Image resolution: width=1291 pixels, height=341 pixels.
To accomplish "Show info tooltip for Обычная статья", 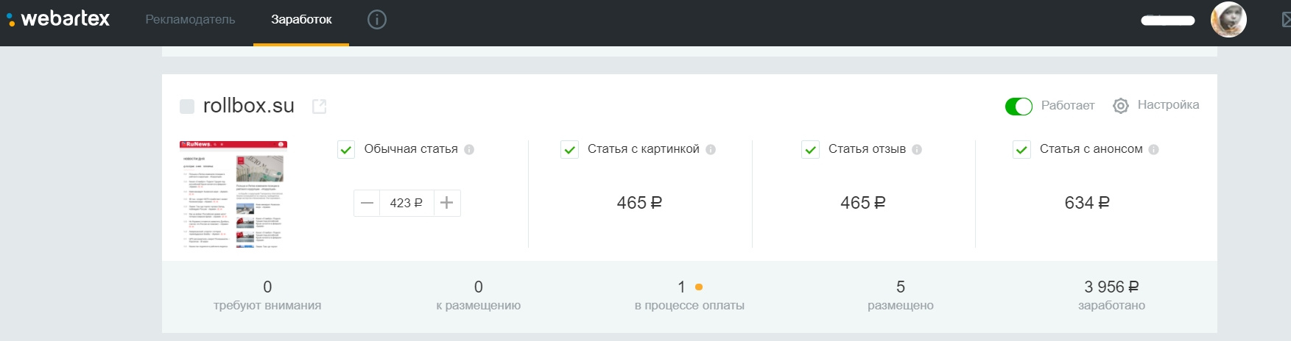I will coord(469,149).
